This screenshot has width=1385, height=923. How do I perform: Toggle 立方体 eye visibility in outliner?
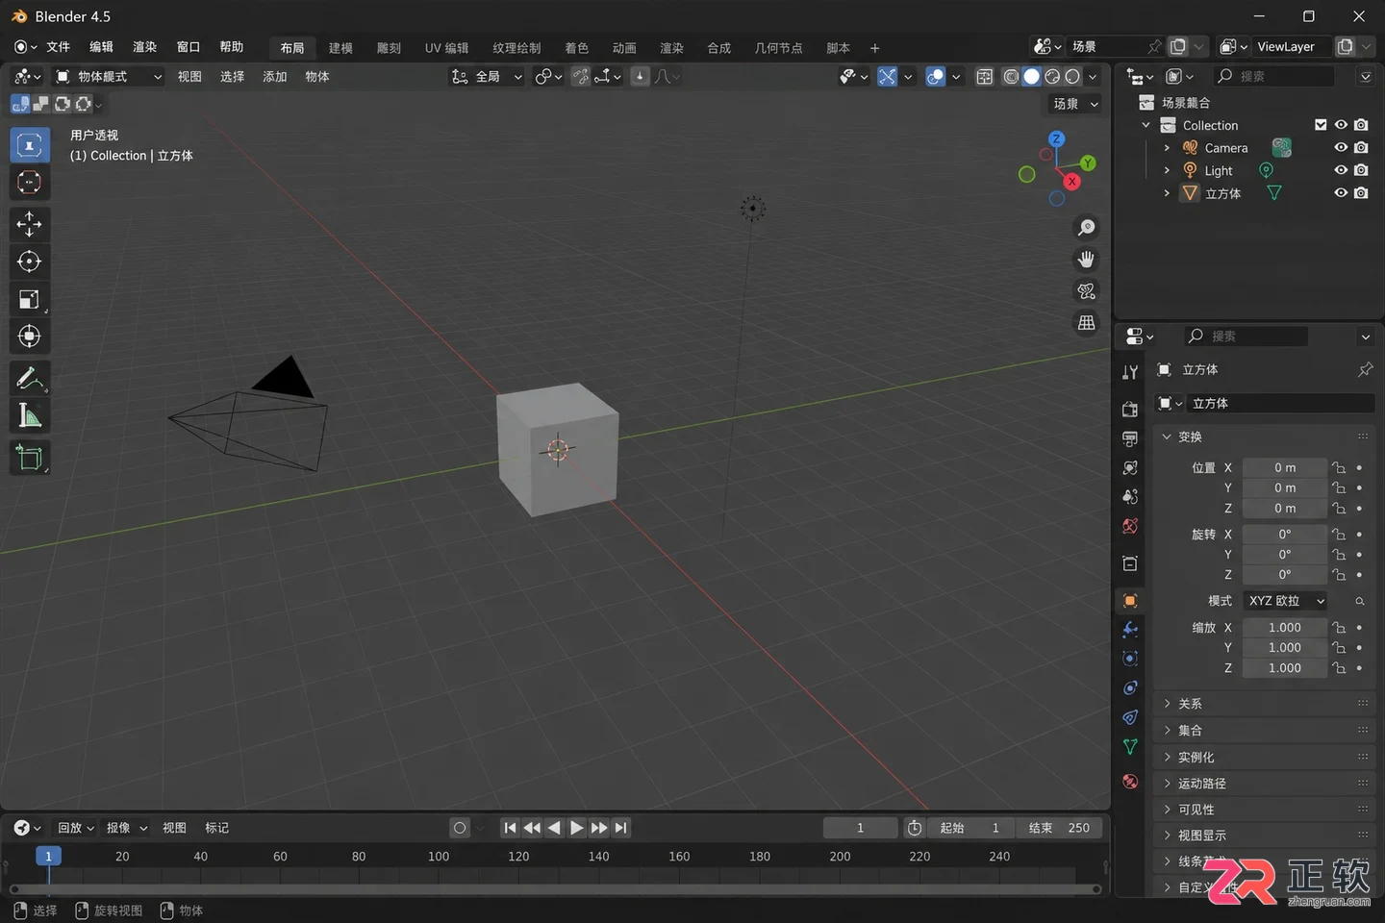click(x=1341, y=193)
